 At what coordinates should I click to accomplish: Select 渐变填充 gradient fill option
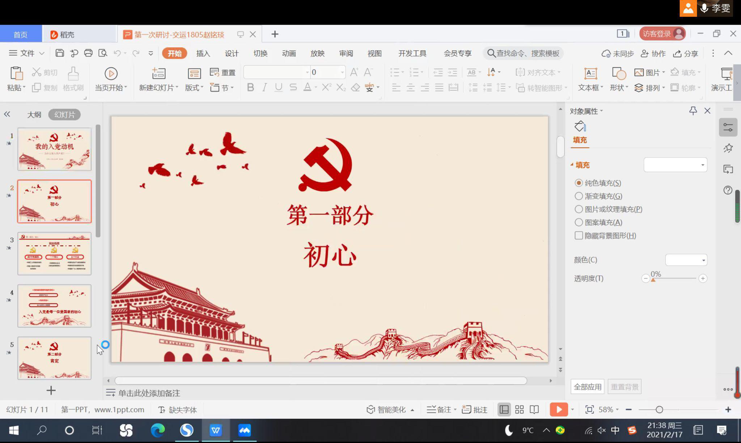579,196
